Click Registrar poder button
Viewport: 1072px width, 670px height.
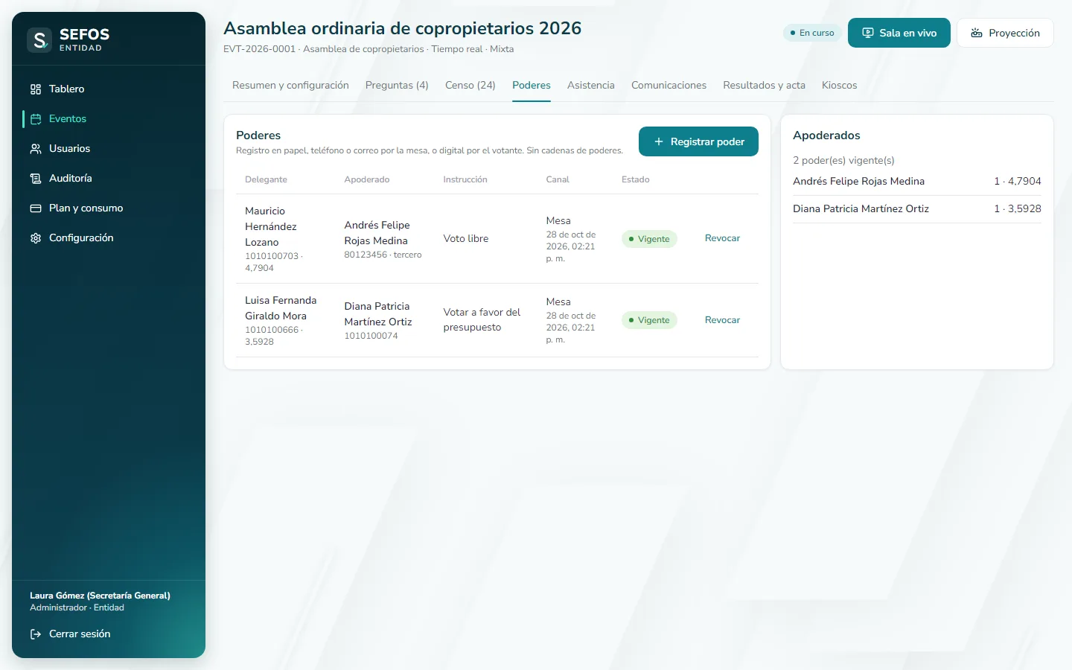point(698,141)
